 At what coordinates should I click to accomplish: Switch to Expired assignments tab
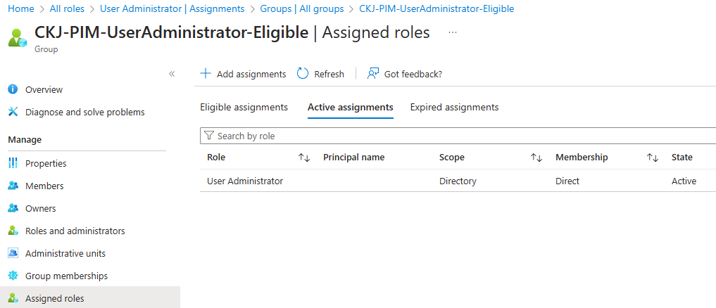454,108
